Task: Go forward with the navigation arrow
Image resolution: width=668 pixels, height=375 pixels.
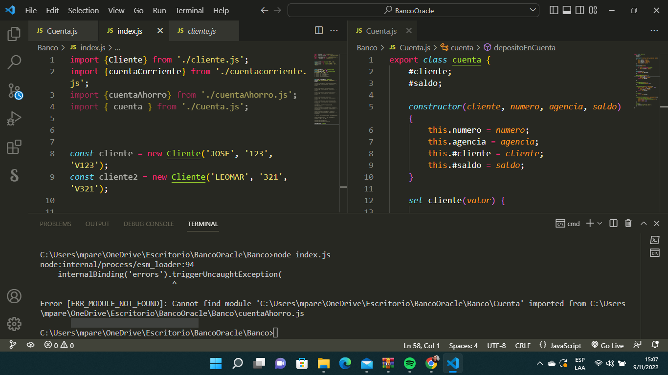Action: [277, 10]
